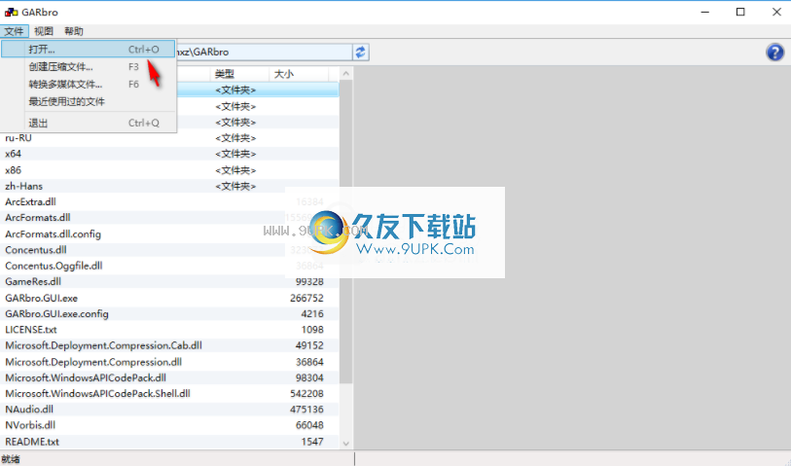The image size is (791, 466).
Task: Select ArcFormats.dll in the list
Action: coord(169,217)
